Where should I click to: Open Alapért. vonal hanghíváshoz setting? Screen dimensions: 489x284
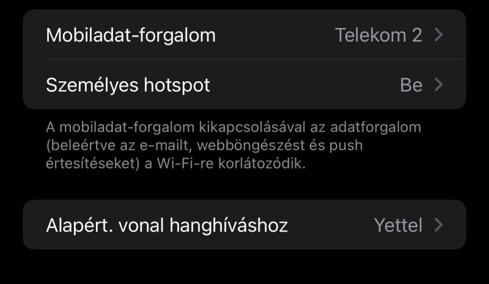point(244,225)
